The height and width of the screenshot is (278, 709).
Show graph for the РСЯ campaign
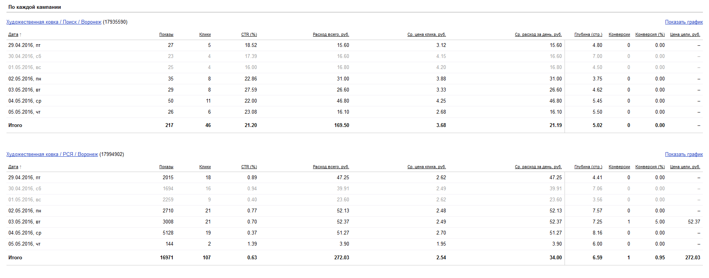tap(684, 154)
